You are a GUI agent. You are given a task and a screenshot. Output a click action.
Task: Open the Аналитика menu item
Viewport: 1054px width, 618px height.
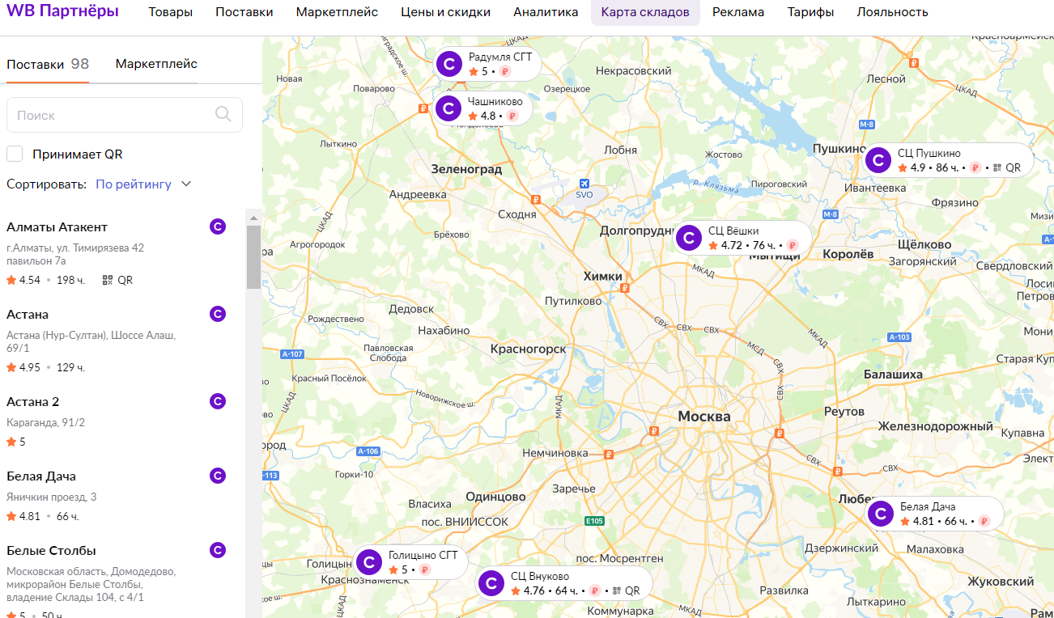click(x=546, y=12)
